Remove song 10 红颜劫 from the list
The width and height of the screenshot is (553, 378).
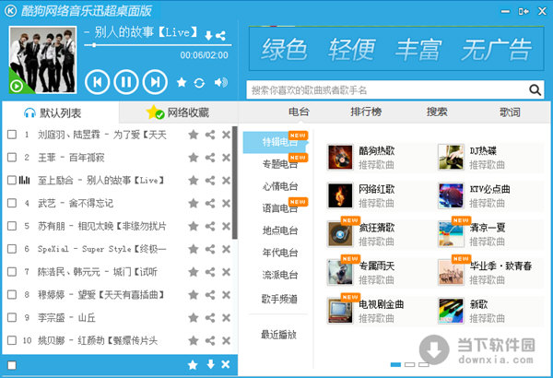click(227, 340)
